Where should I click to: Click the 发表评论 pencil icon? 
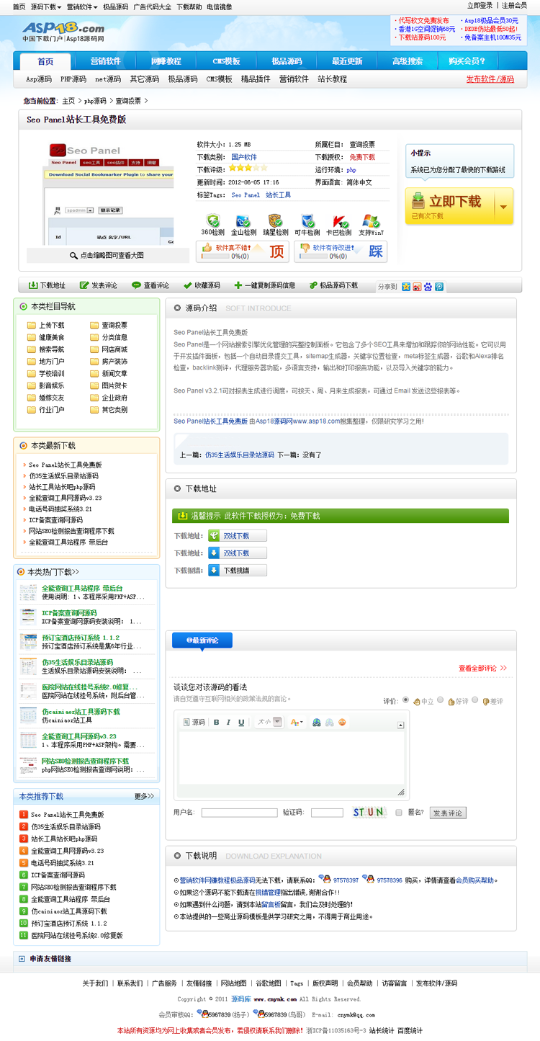(84, 285)
